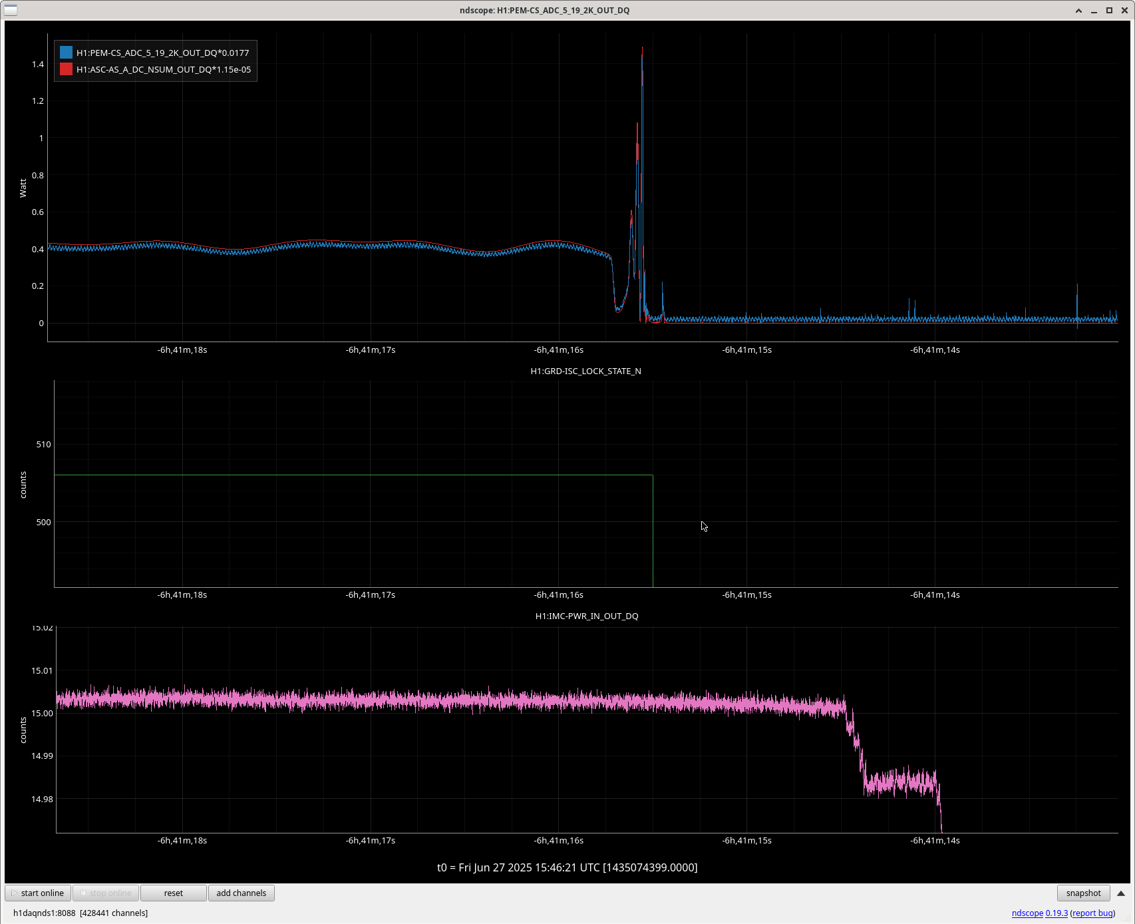
Task: Open the ndscope link
Action: [x=1027, y=913]
